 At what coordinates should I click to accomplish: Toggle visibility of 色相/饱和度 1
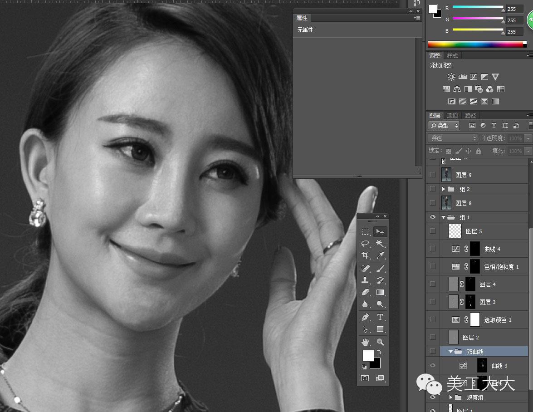pos(432,266)
